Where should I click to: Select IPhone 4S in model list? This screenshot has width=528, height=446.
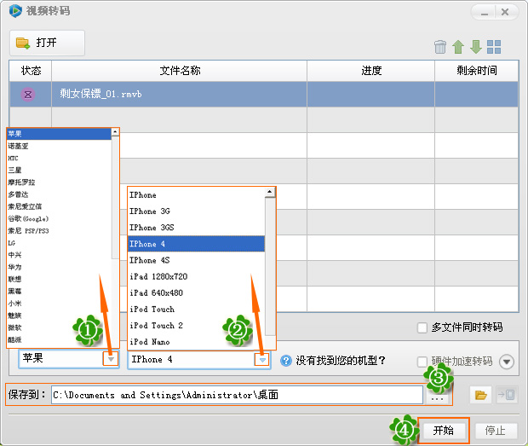point(197,260)
